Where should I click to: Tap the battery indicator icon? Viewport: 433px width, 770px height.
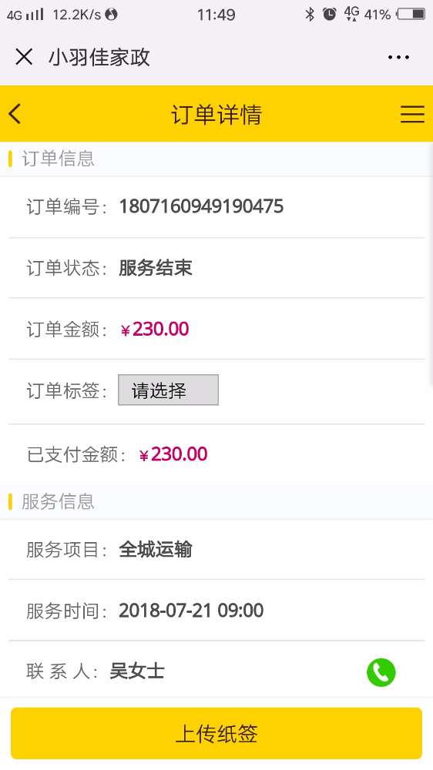[x=411, y=14]
